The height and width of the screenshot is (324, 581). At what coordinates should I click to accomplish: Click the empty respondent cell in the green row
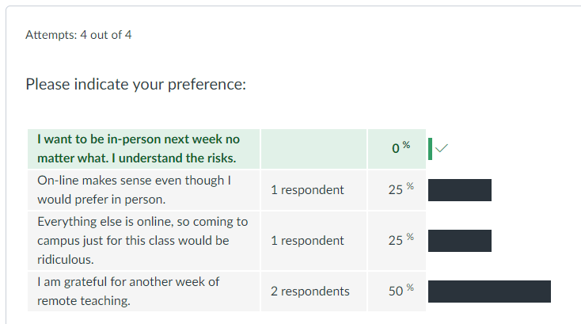tap(313, 148)
